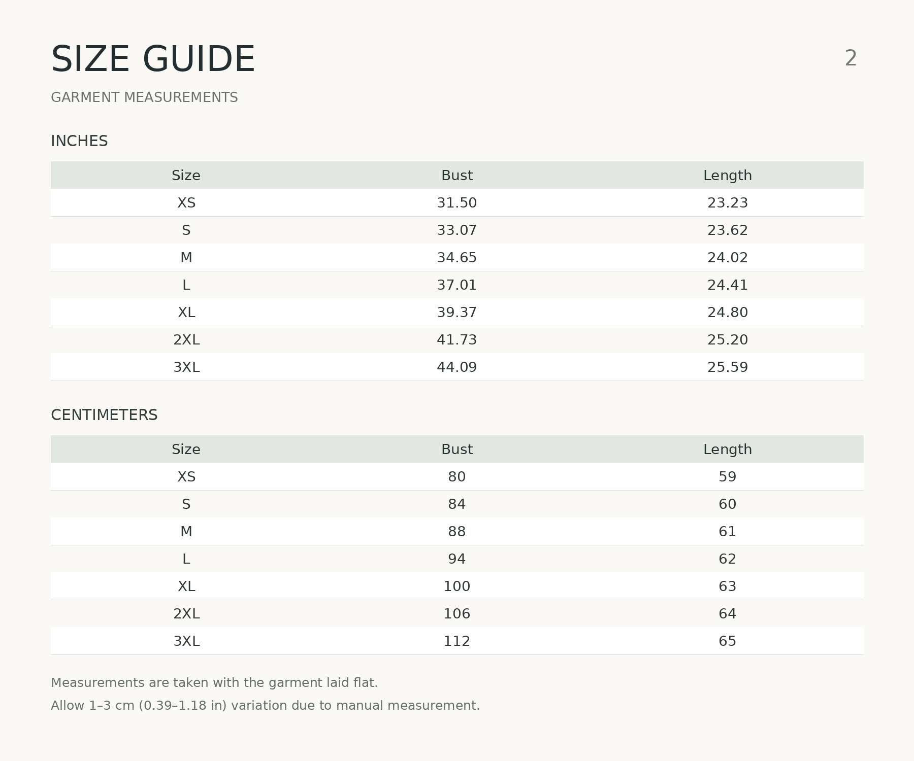Select L row bust value 37.01
This screenshot has height=761, width=914.
[x=457, y=285]
